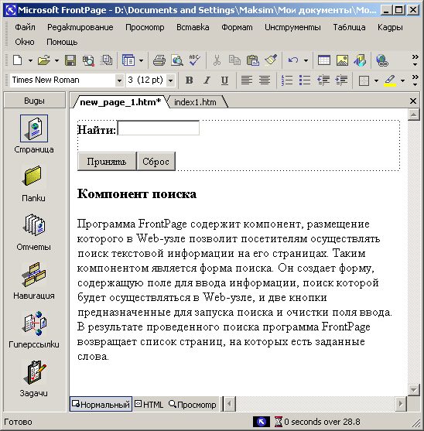Image resolution: width=424 pixels, height=431 pixels.
Task: Toggle the Folder List pane icon
Action: 128,60
